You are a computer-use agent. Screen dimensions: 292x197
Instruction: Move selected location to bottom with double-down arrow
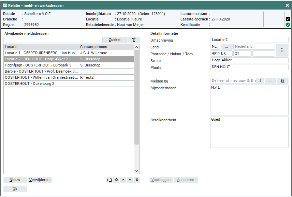[137, 180]
